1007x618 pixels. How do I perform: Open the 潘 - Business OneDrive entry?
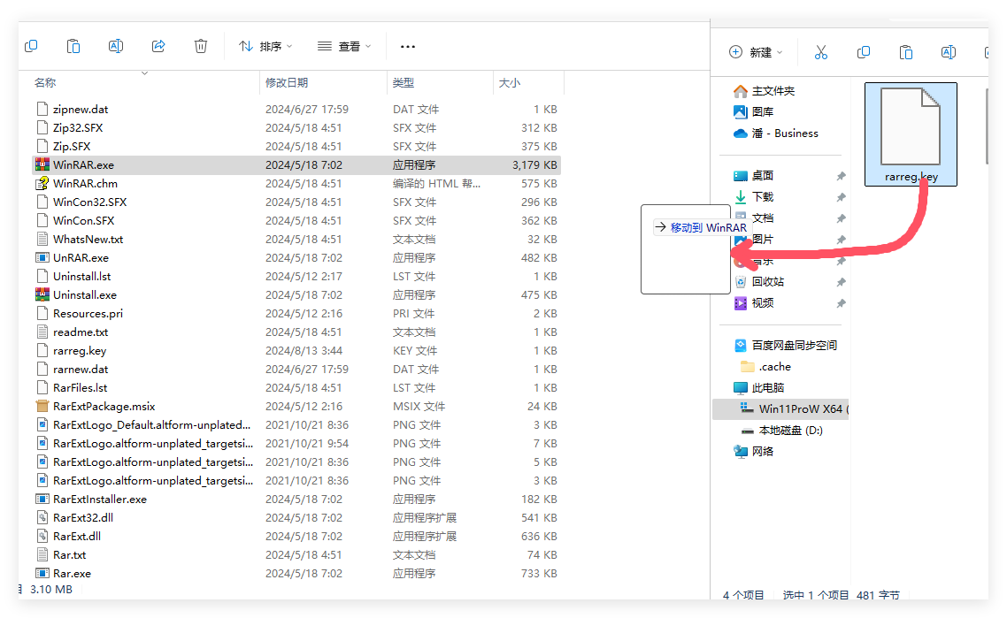pyautogui.click(x=785, y=134)
